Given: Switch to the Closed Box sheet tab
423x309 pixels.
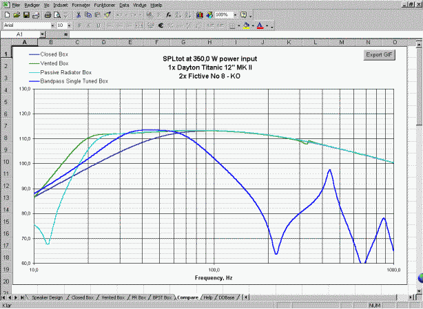Looking at the screenshot, I should click(82, 297).
